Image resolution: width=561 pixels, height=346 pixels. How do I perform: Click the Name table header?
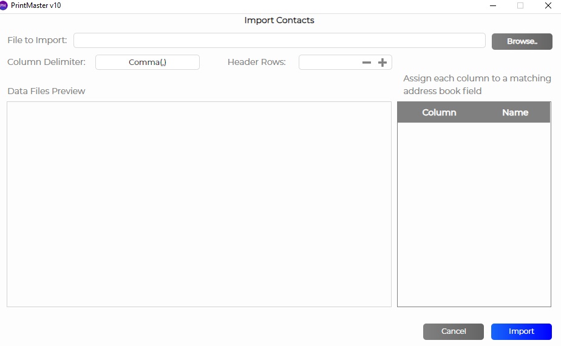click(515, 112)
